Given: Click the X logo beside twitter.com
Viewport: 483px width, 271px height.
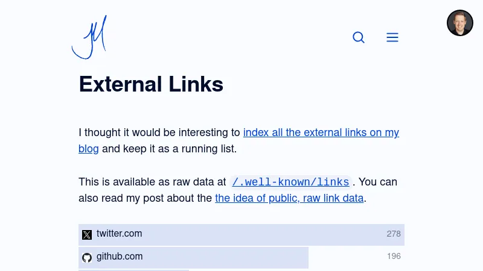Looking at the screenshot, I should pos(87,234).
